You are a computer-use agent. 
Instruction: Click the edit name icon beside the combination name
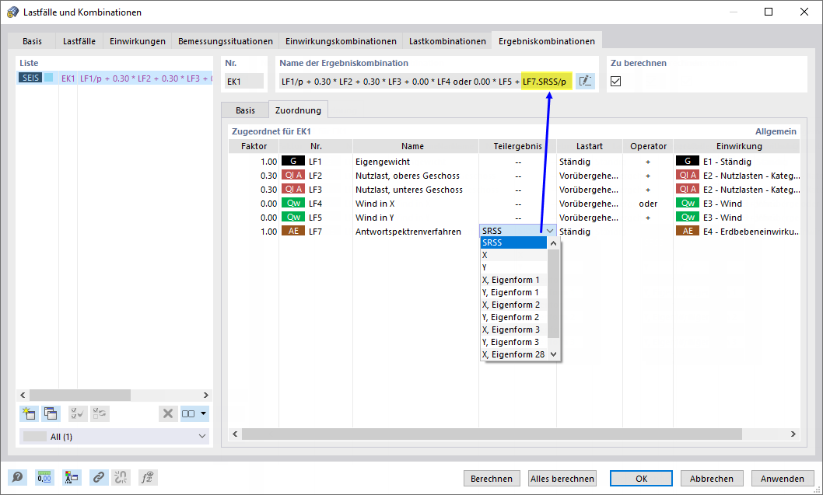pos(585,82)
